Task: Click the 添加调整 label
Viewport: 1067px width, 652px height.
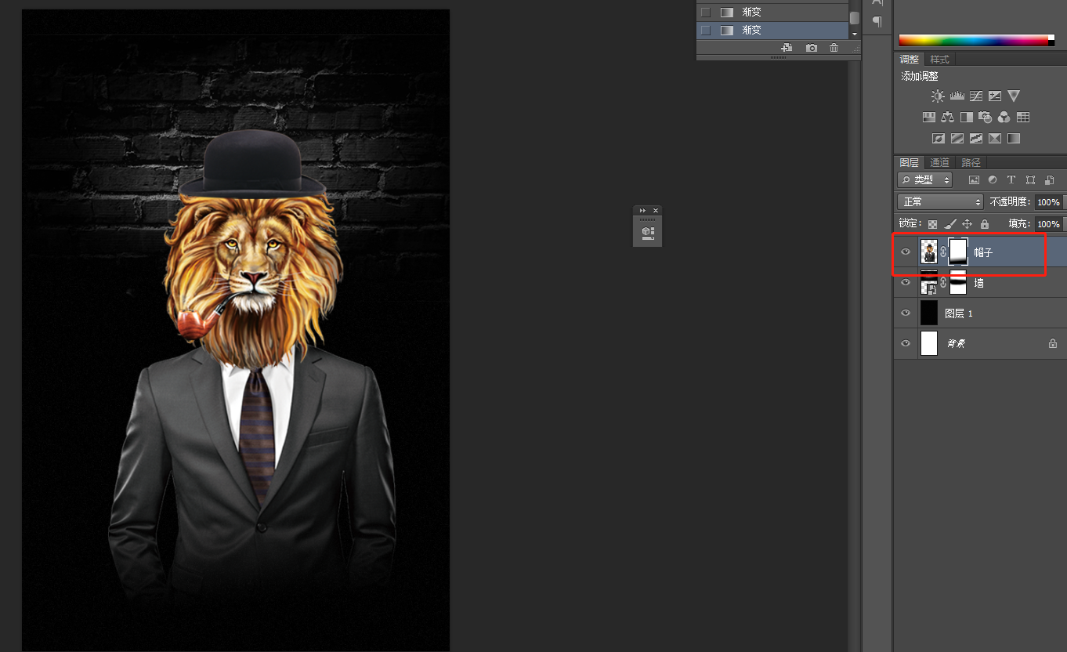Action: (920, 77)
